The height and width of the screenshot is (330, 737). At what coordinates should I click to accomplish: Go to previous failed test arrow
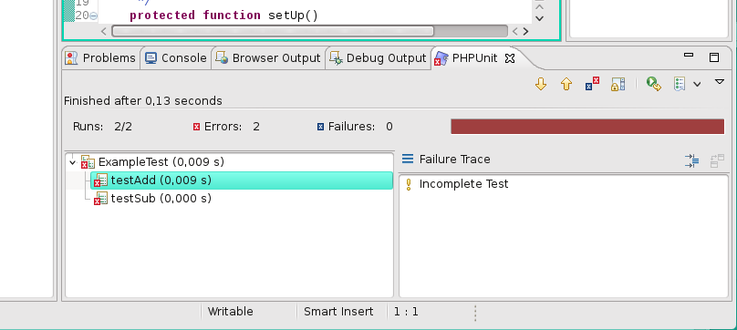(566, 84)
